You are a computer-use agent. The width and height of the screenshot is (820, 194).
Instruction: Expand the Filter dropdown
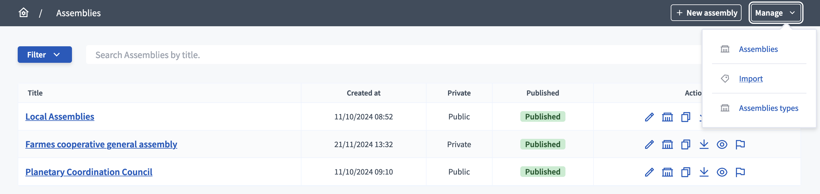click(x=45, y=55)
